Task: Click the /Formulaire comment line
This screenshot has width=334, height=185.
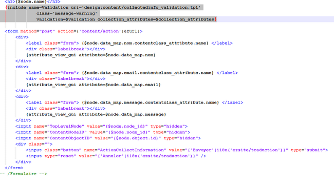Action: click(24, 174)
